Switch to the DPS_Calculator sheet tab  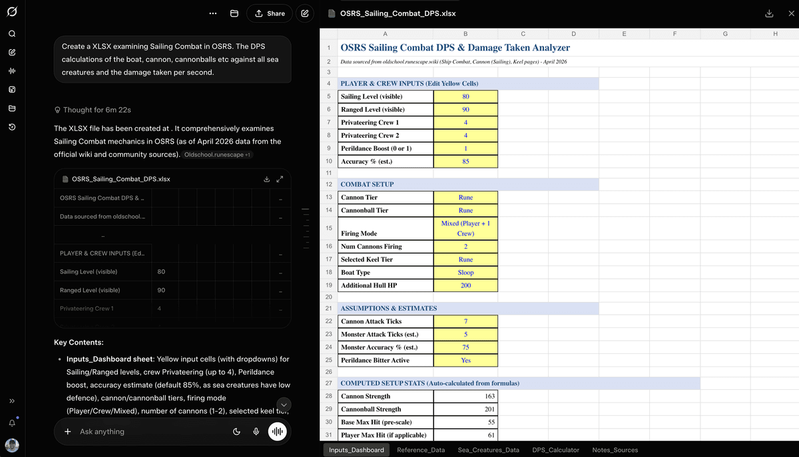point(555,450)
